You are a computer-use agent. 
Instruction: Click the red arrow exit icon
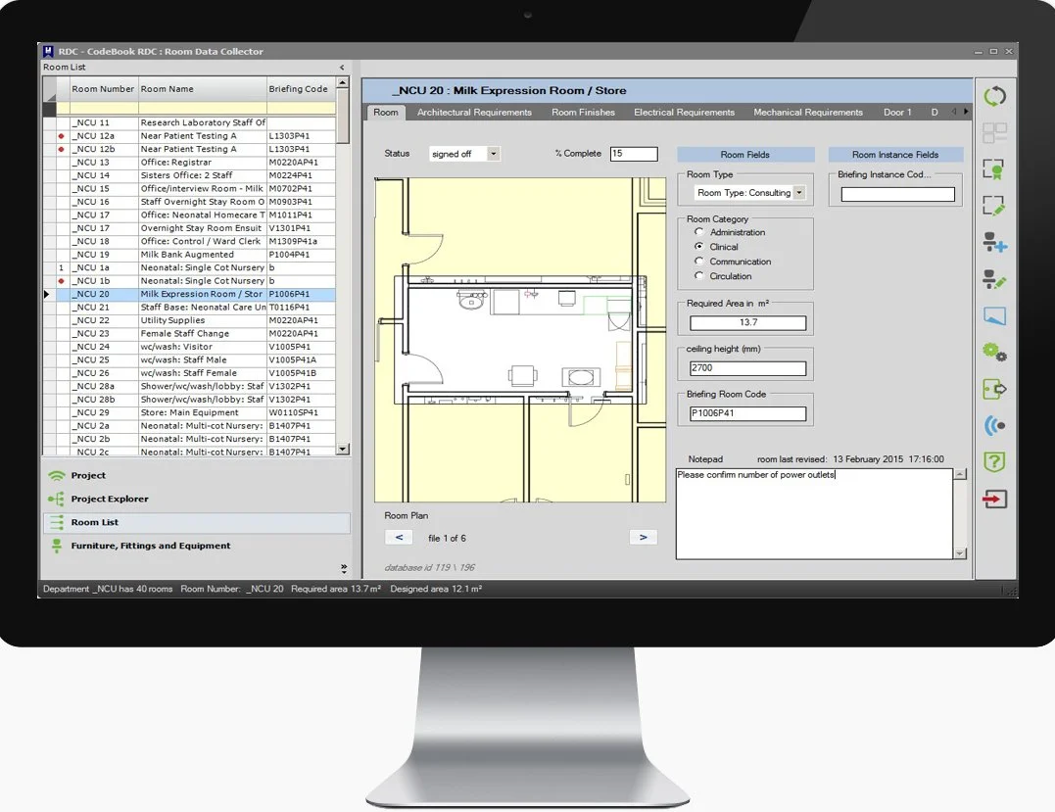tap(994, 499)
